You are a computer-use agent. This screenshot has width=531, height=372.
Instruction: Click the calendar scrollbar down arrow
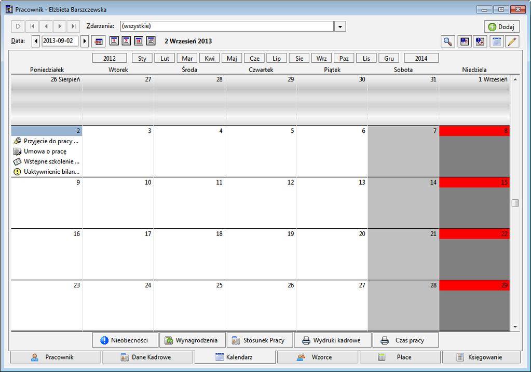[515, 327]
